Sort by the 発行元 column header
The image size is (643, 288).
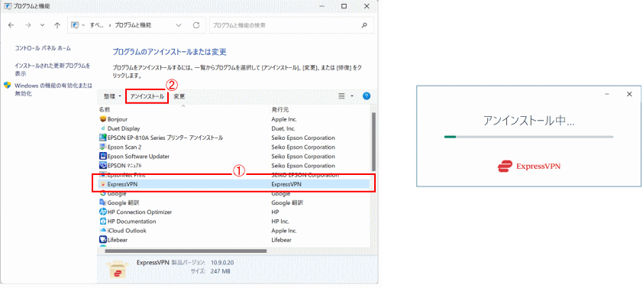[279, 110]
